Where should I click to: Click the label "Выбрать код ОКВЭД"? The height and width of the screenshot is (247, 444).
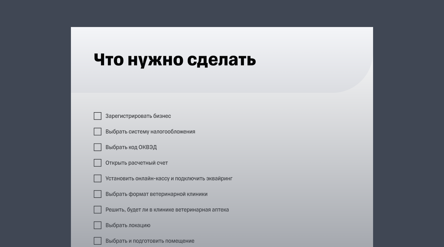pos(132,147)
